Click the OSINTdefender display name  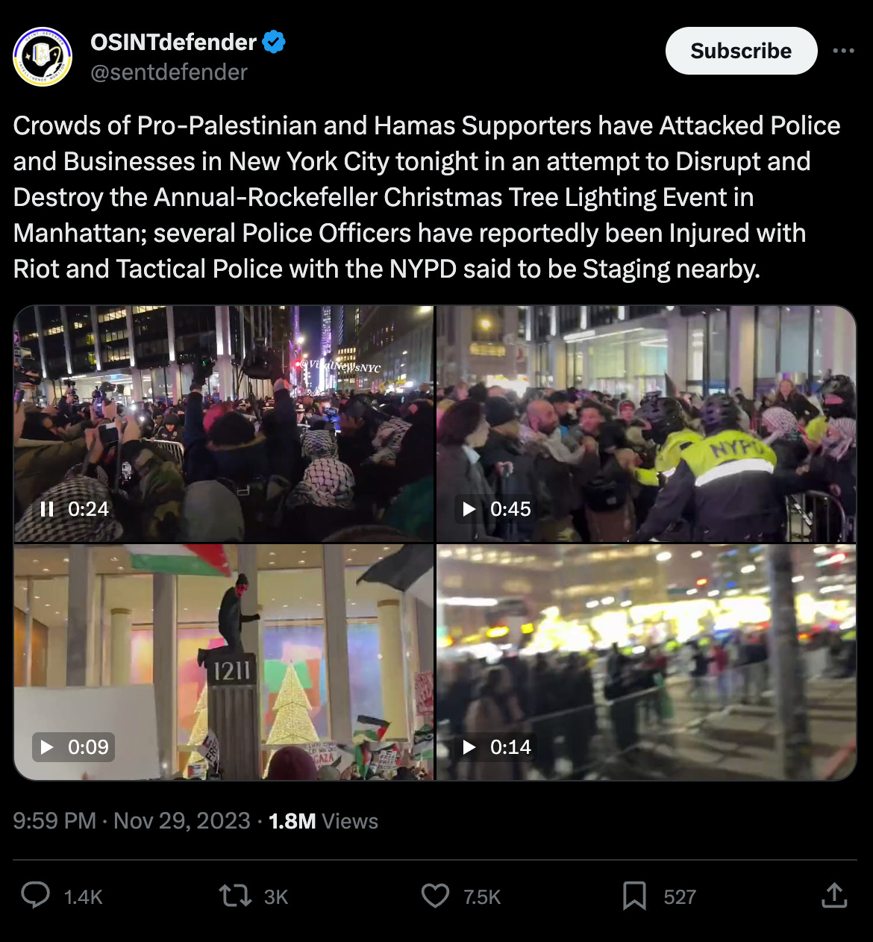pos(173,43)
